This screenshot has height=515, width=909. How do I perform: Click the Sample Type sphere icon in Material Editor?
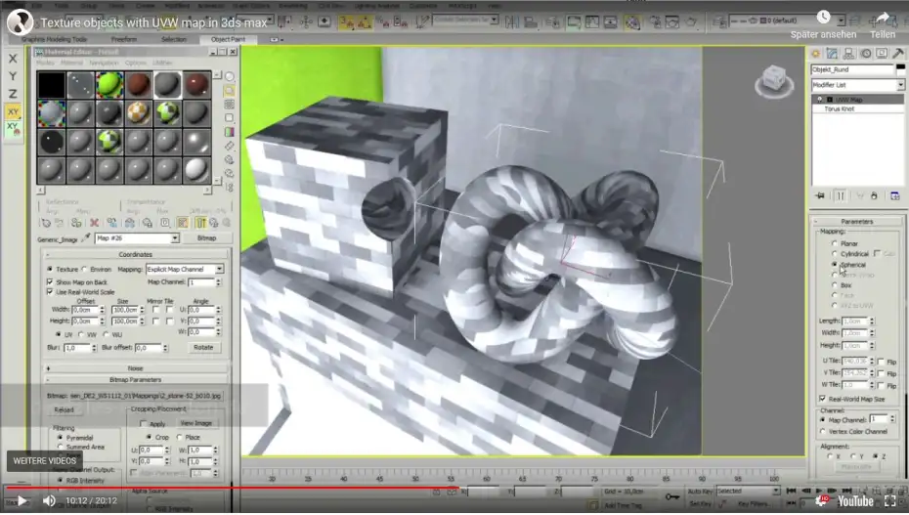coord(230,77)
